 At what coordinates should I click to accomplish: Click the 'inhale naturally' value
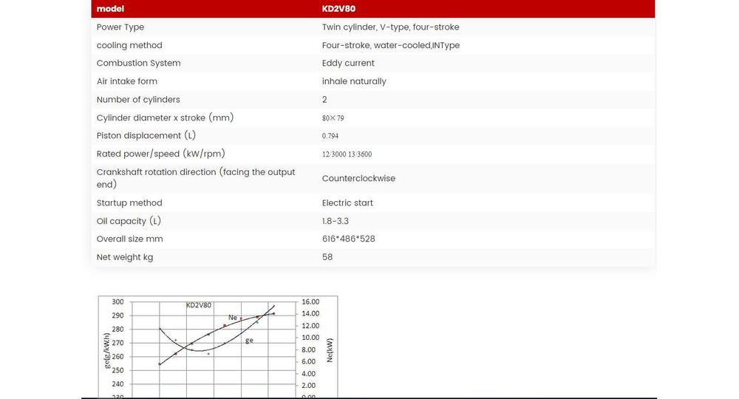(354, 81)
